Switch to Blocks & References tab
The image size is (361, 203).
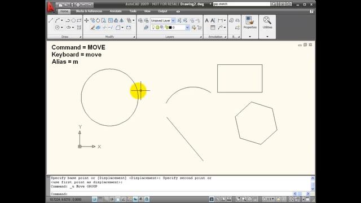pyautogui.click(x=89, y=11)
